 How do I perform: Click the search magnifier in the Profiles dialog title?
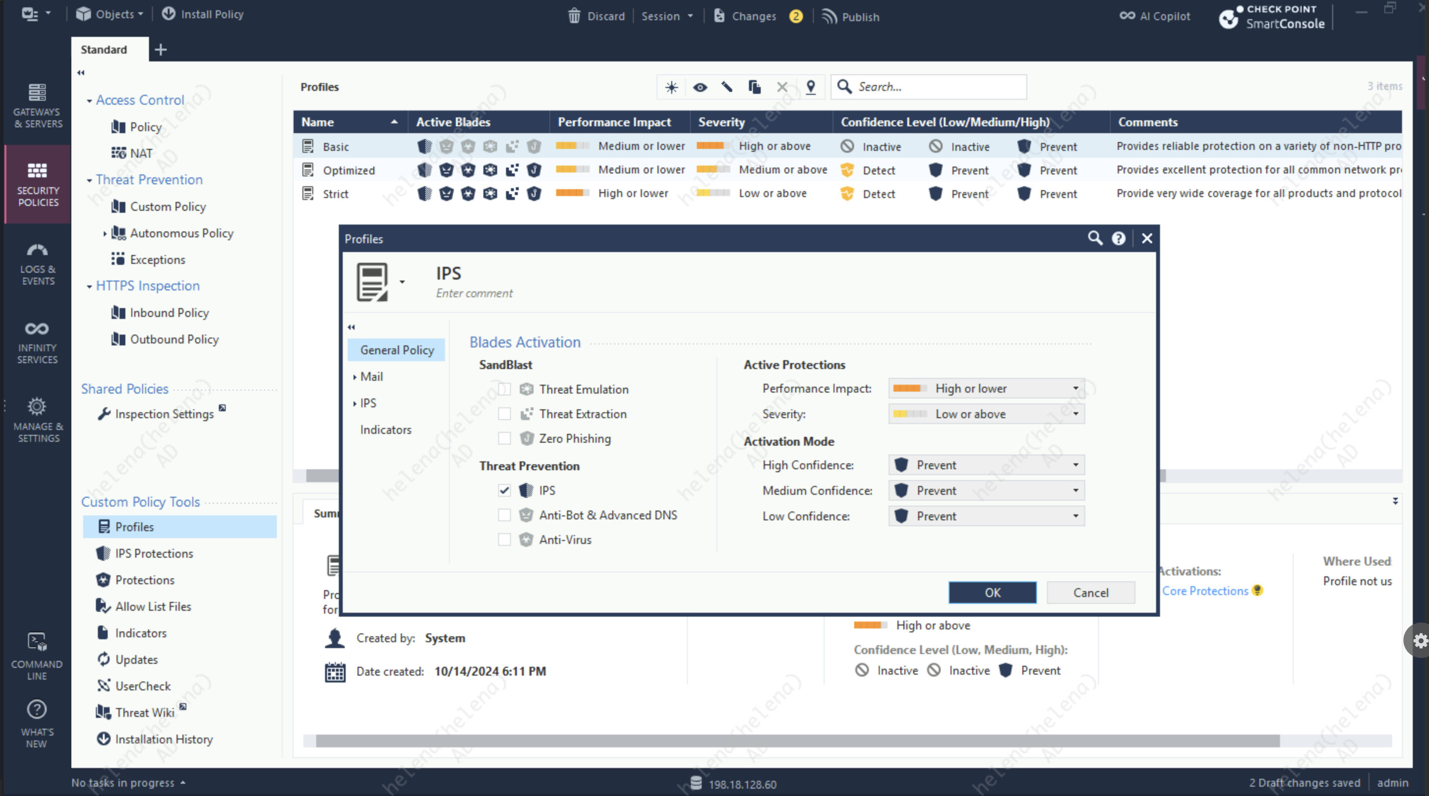tap(1095, 238)
